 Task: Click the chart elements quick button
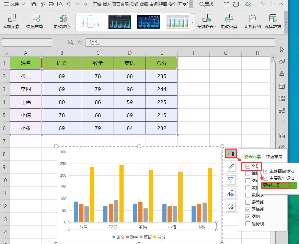tap(231, 153)
